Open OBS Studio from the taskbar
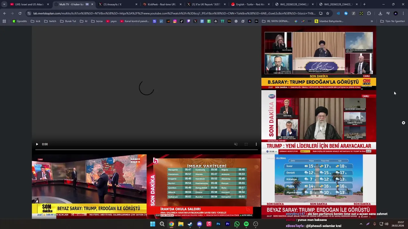Screen dimensions: 408x229 [x=256, y=224]
